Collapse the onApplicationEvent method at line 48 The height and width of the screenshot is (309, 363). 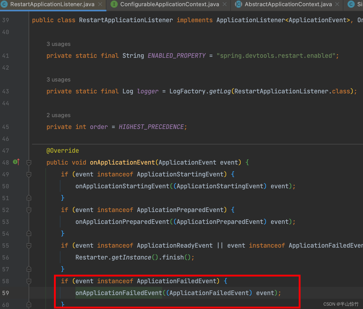click(29, 162)
